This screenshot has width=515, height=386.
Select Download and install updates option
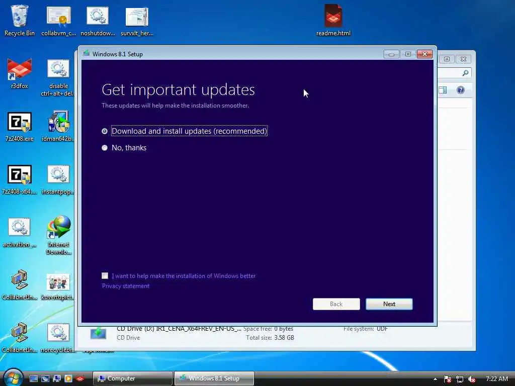185,131
